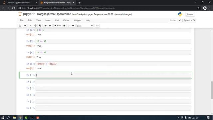
Task: Open Chrome from the taskbar
Action: tap(20, 118)
